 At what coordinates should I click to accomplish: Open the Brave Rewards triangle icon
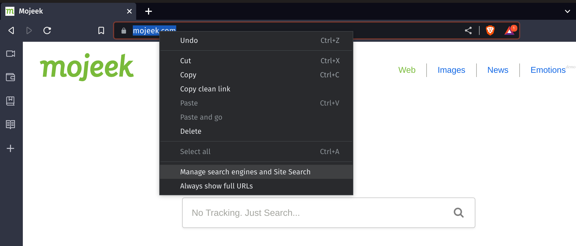click(510, 30)
